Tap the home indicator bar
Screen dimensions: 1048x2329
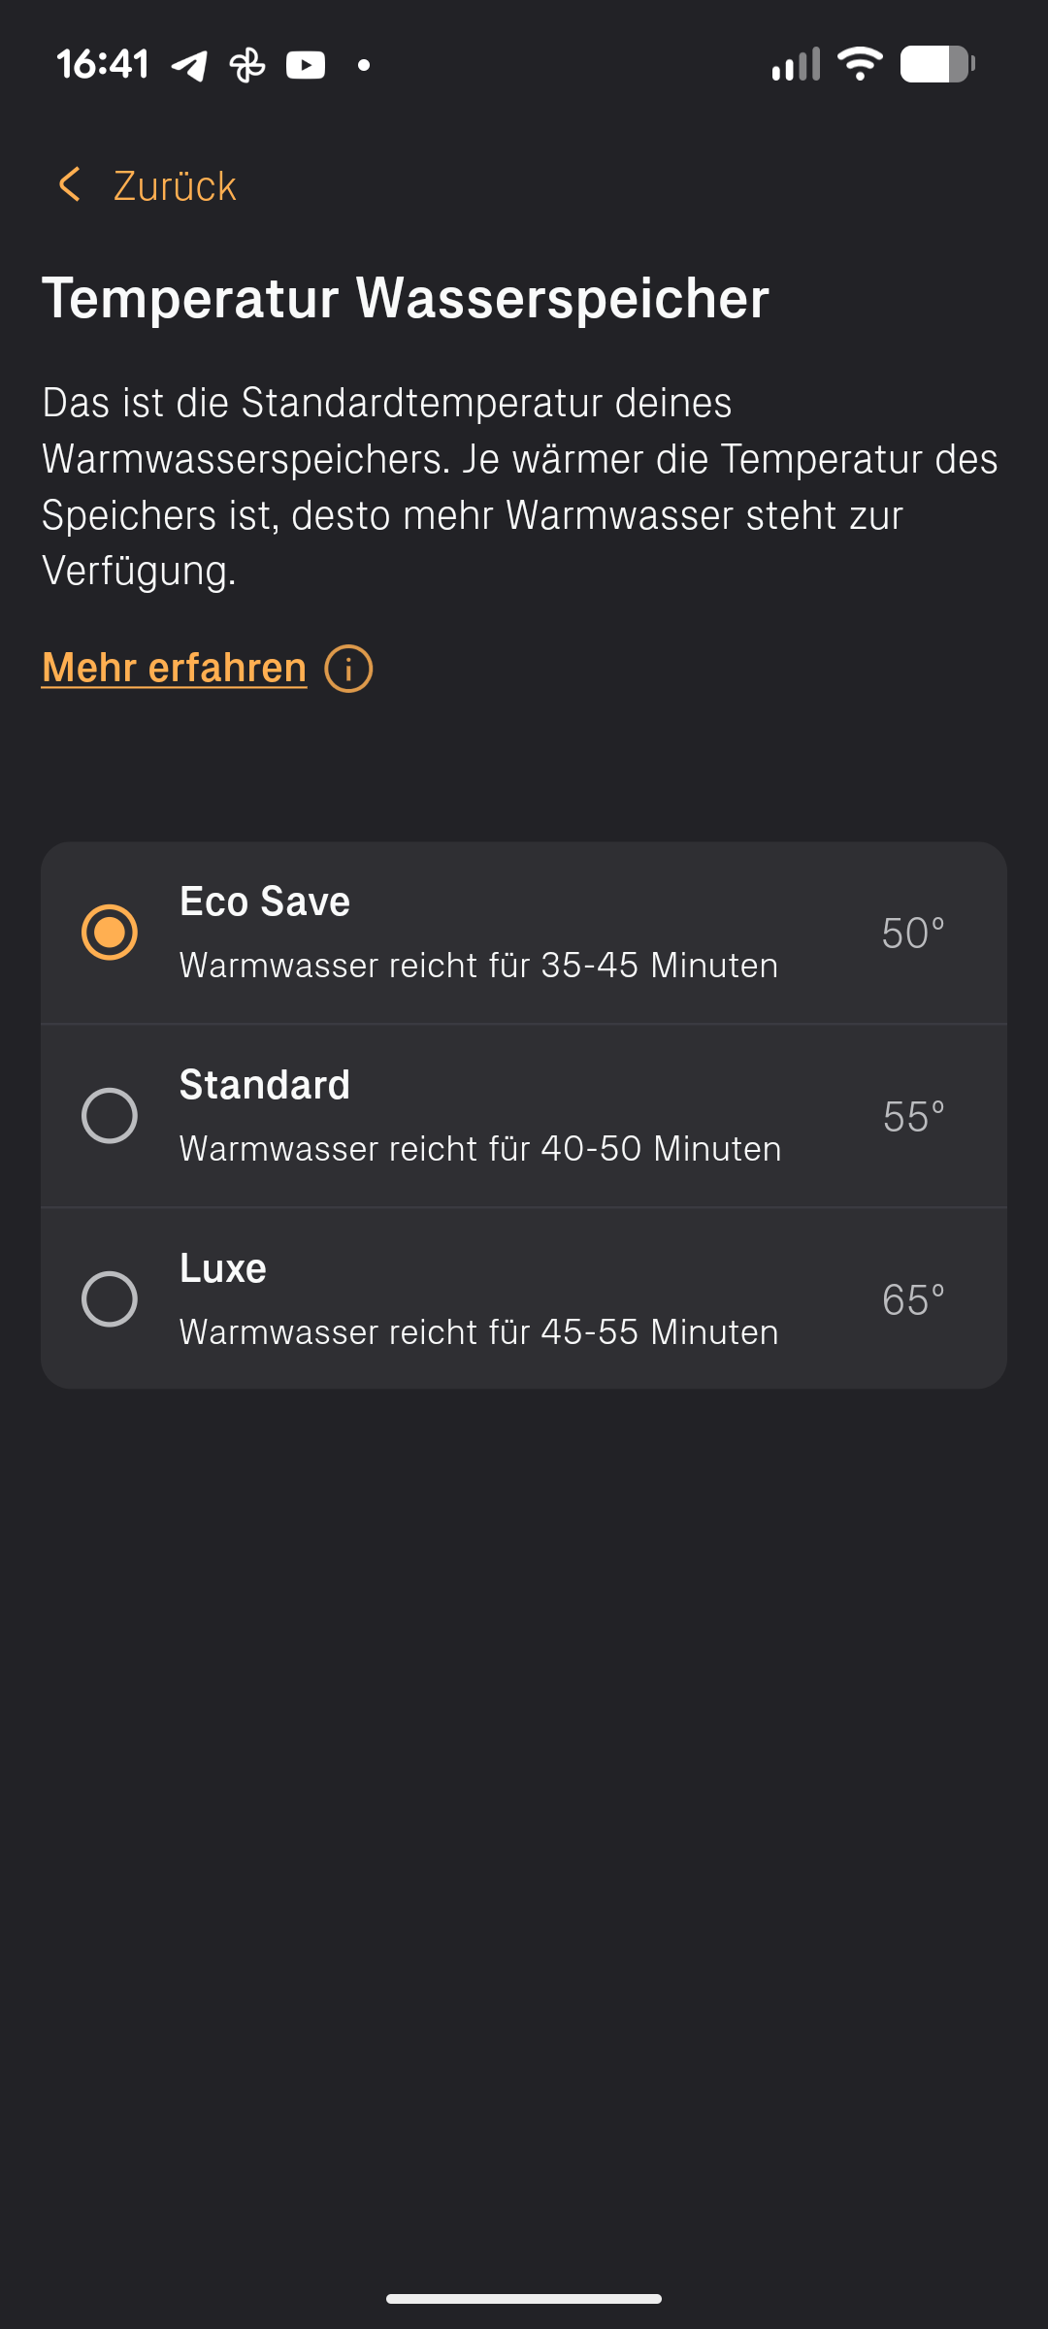pos(524,2298)
